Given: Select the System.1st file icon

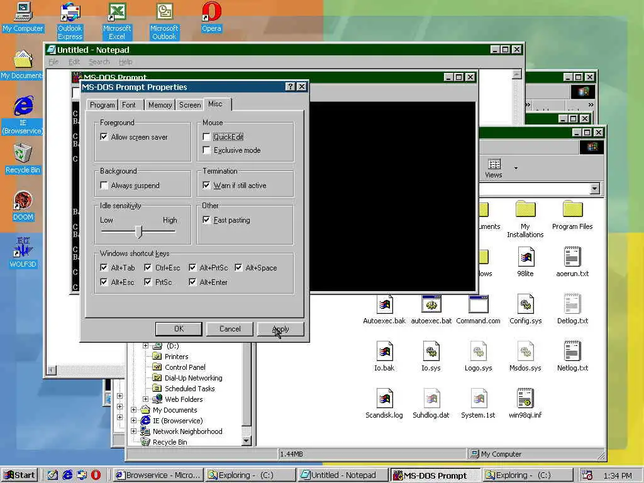Looking at the screenshot, I should [x=478, y=404].
